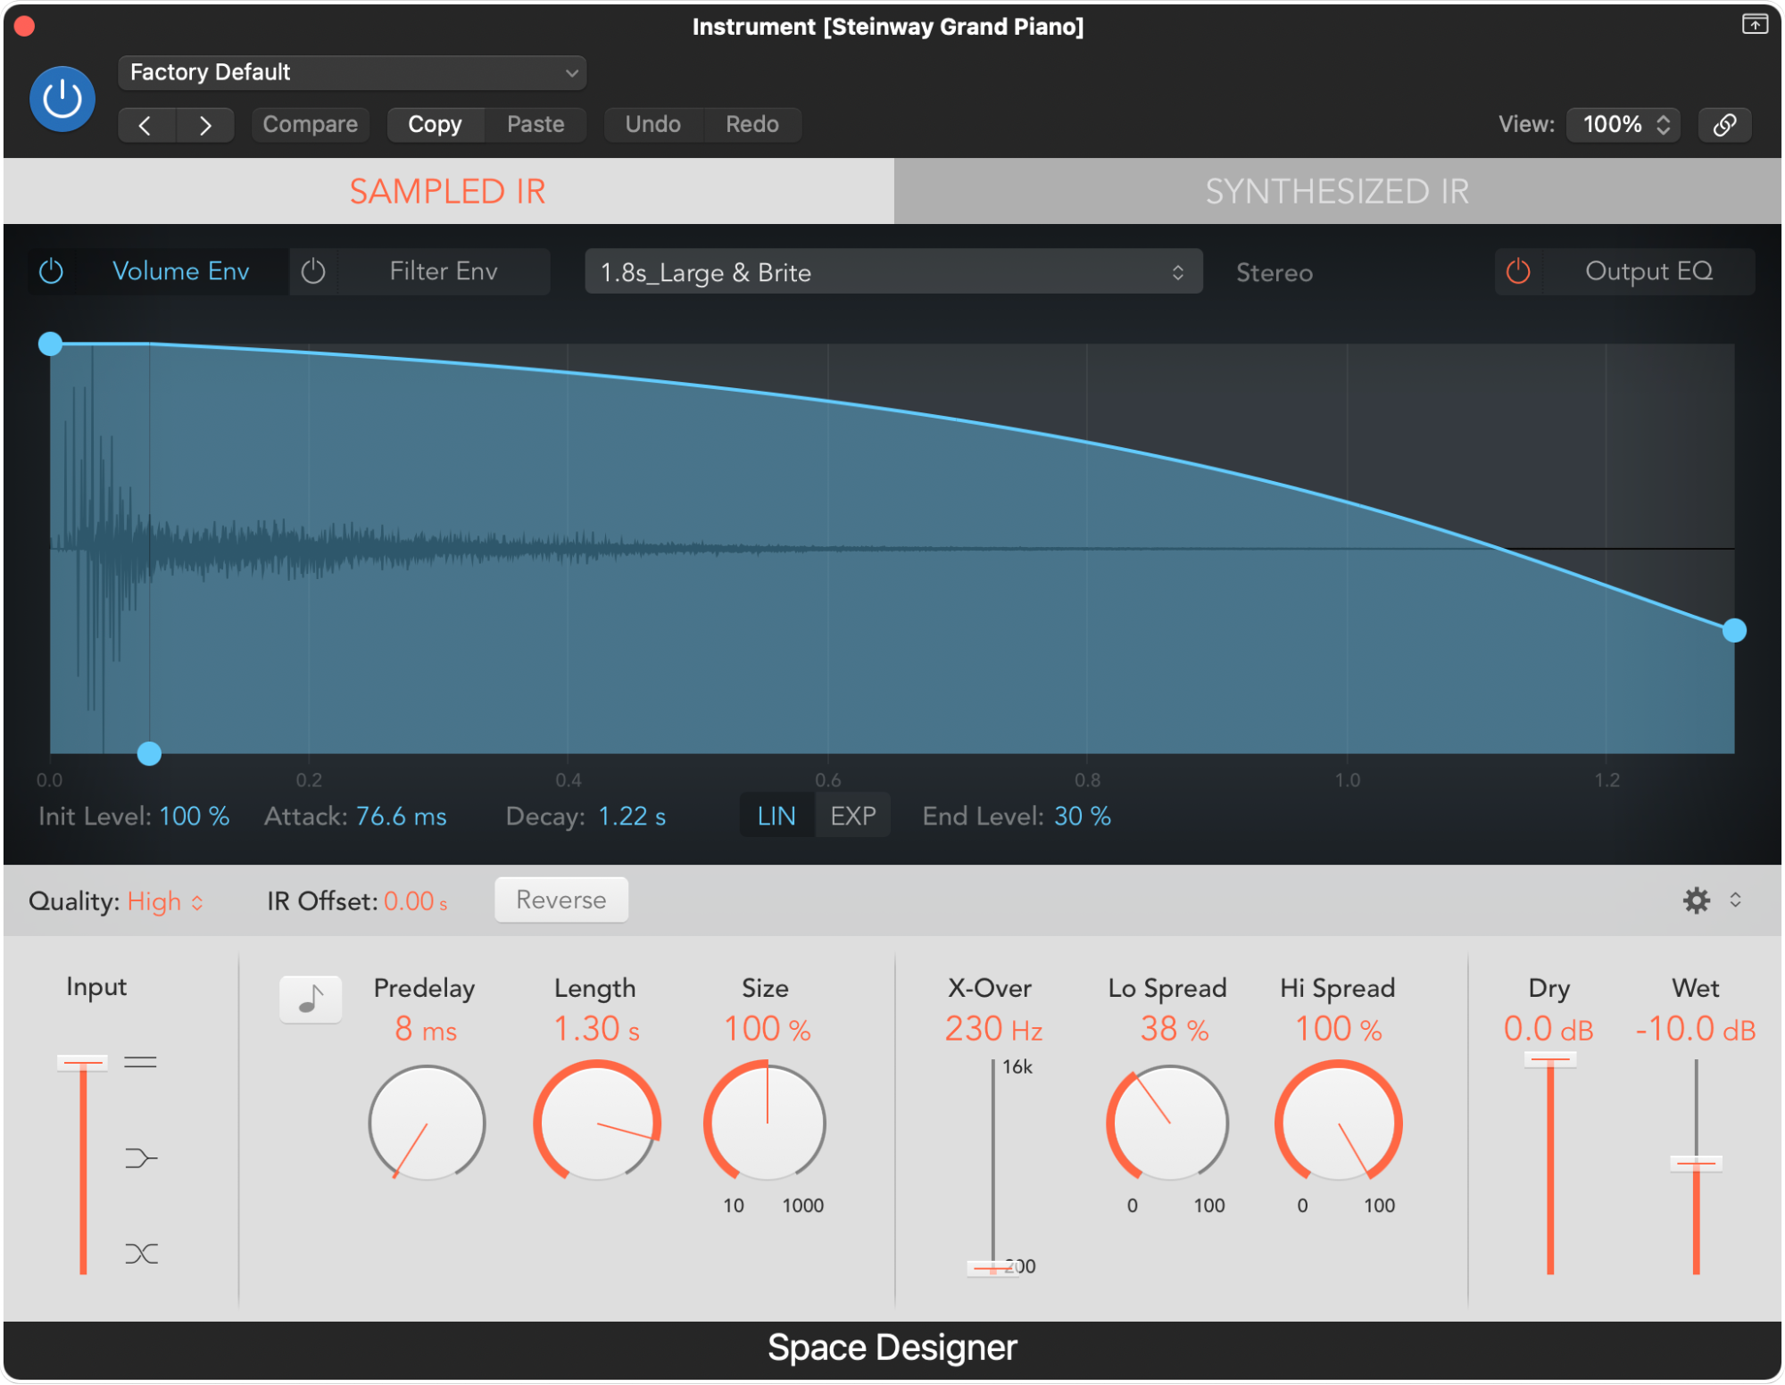Click the Wet slider handle
Viewport: 1785px width, 1385px height.
[x=1696, y=1164]
